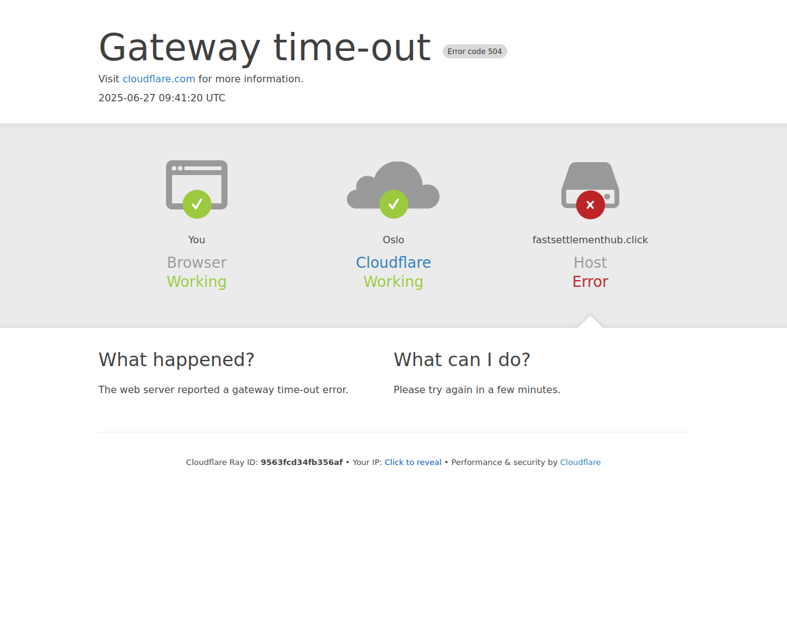
Task: Open the cloudflare.com link
Action: click(x=159, y=79)
